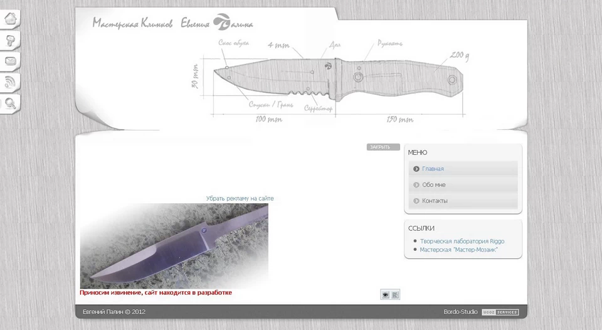Click the envelope mail icon
Viewport: 602px width, 330px height.
pyautogui.click(x=10, y=61)
